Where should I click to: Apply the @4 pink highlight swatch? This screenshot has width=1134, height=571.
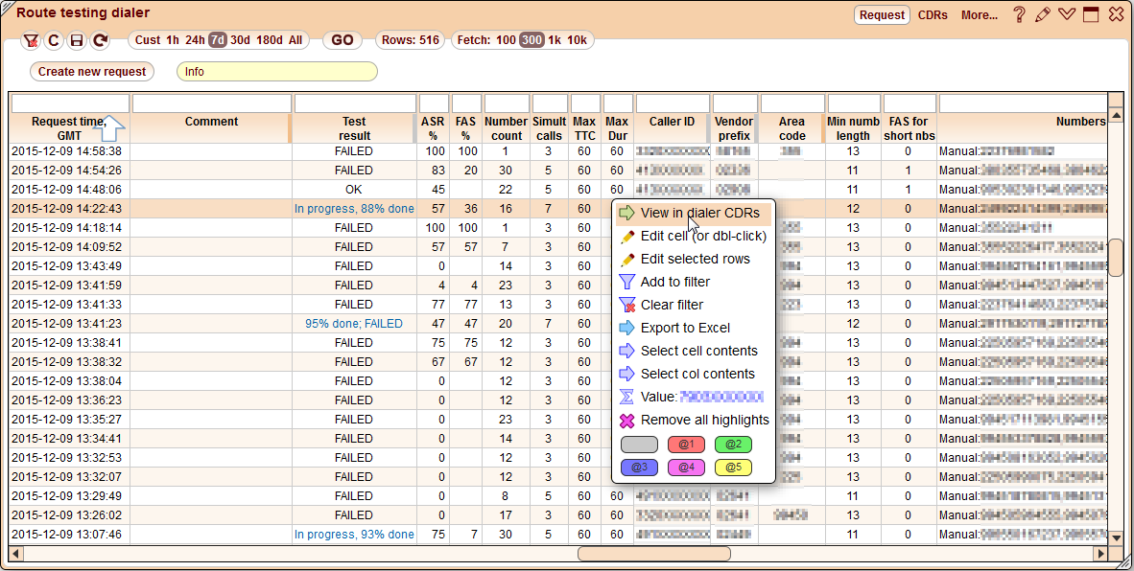pyautogui.click(x=689, y=467)
